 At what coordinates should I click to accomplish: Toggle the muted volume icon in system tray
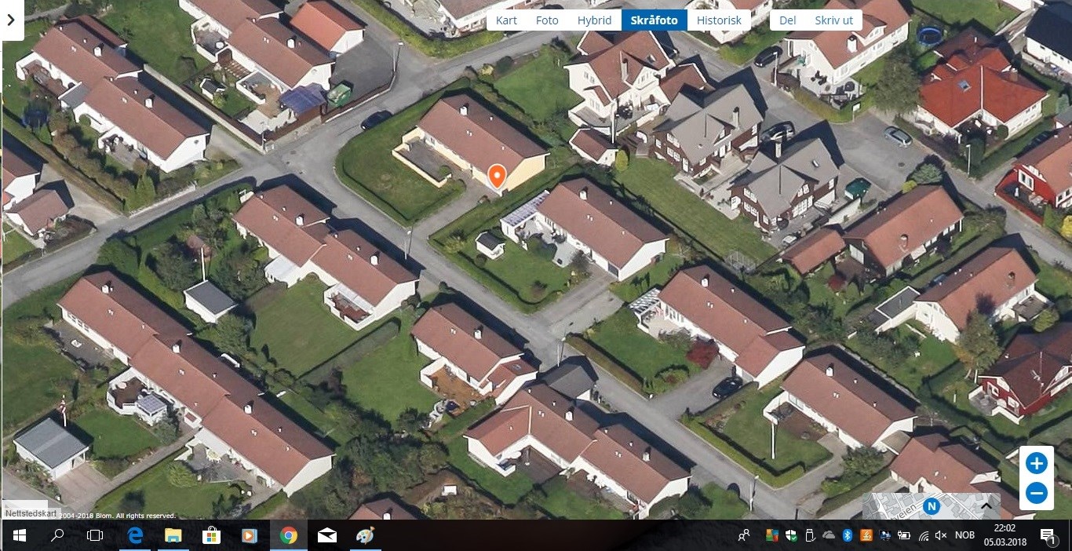point(941,535)
